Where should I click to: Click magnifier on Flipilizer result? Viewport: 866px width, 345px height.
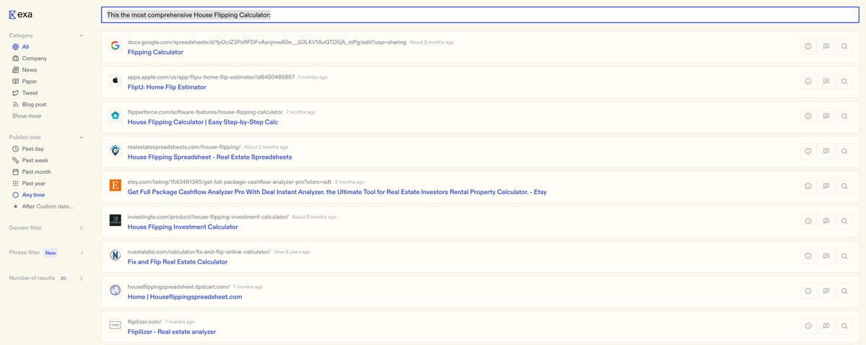pyautogui.click(x=844, y=326)
